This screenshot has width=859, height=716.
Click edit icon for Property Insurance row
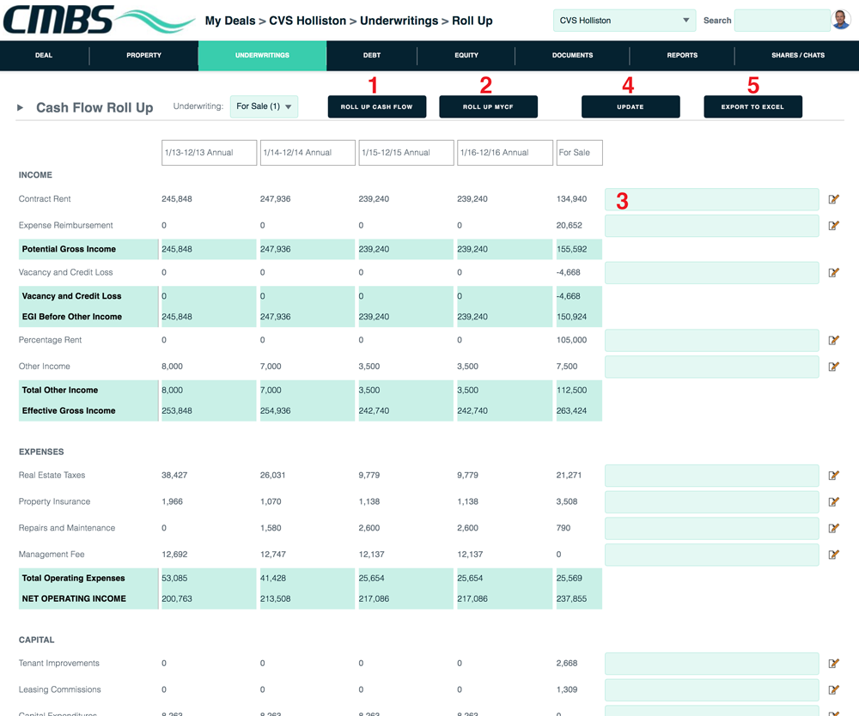(834, 502)
